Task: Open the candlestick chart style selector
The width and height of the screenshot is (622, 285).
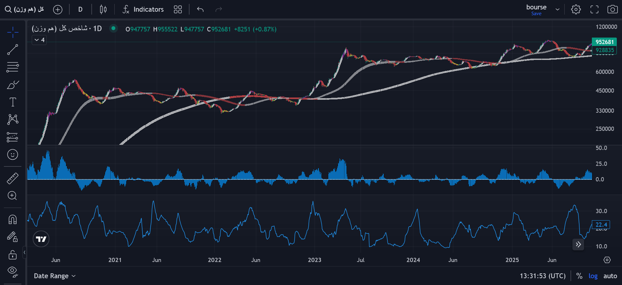Action: pyautogui.click(x=103, y=9)
